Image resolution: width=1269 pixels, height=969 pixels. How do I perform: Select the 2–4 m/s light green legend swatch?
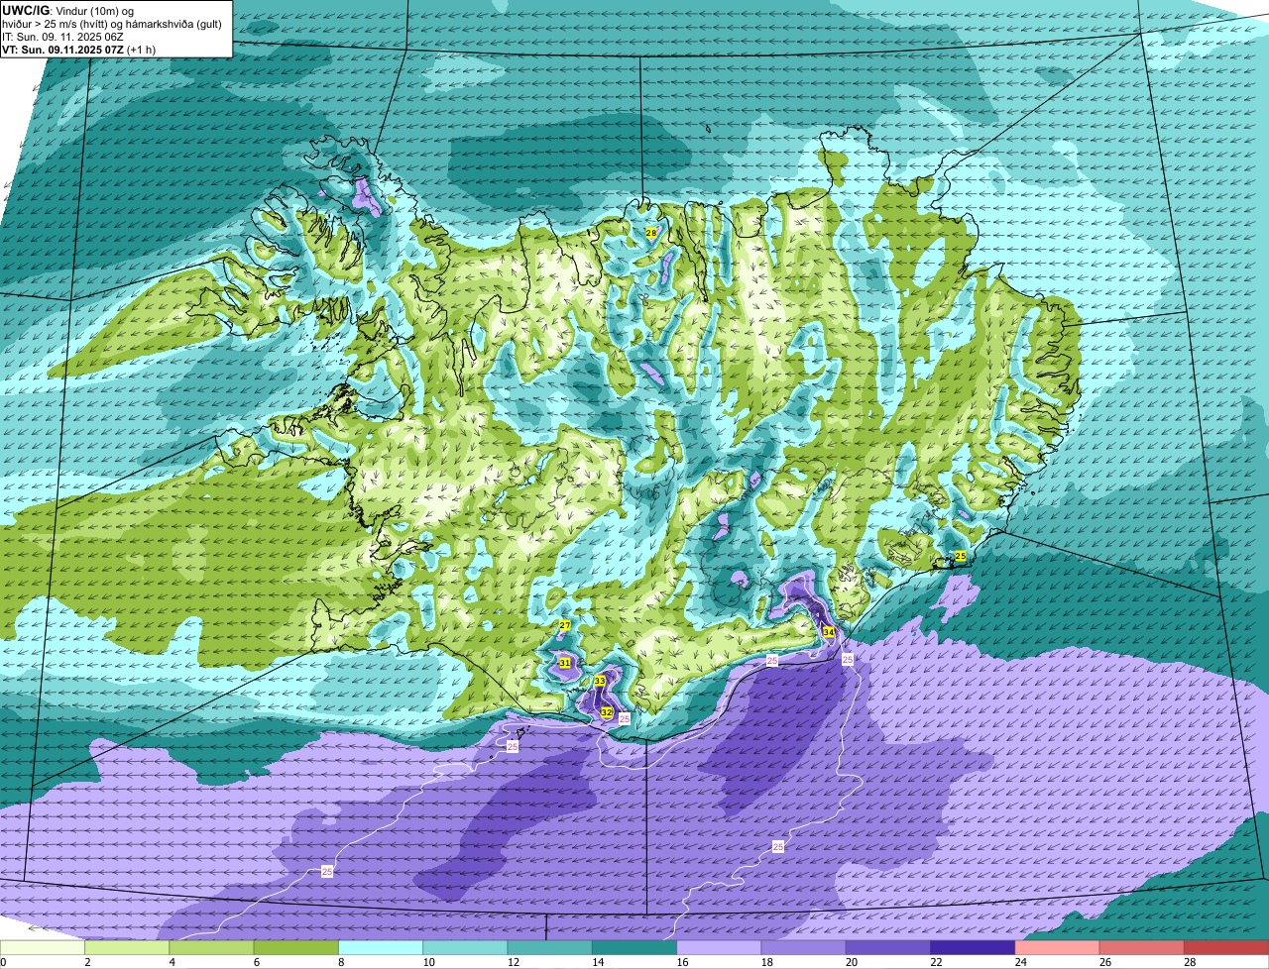(127, 948)
